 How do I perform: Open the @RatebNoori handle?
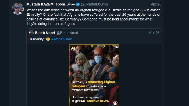pyautogui.click(x=67, y=33)
